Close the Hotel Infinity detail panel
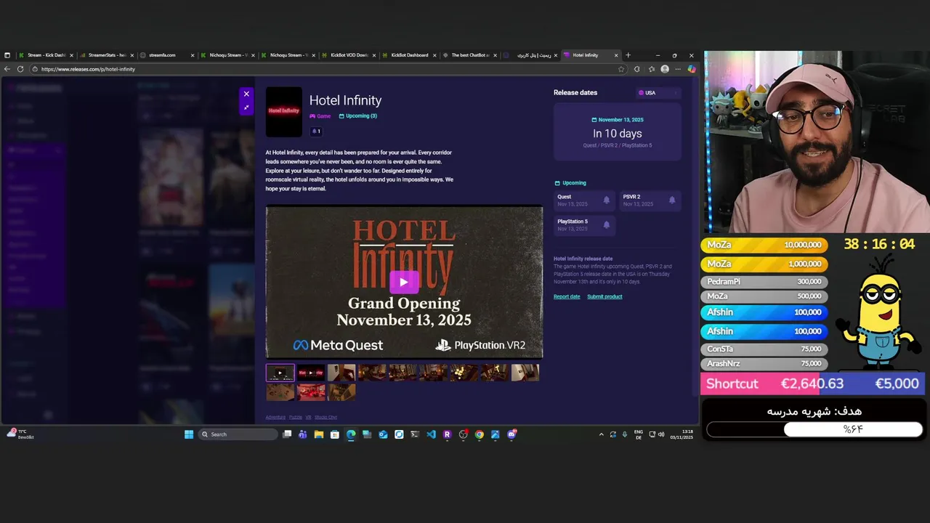Screen dimensions: 930x523 [x=246, y=94]
